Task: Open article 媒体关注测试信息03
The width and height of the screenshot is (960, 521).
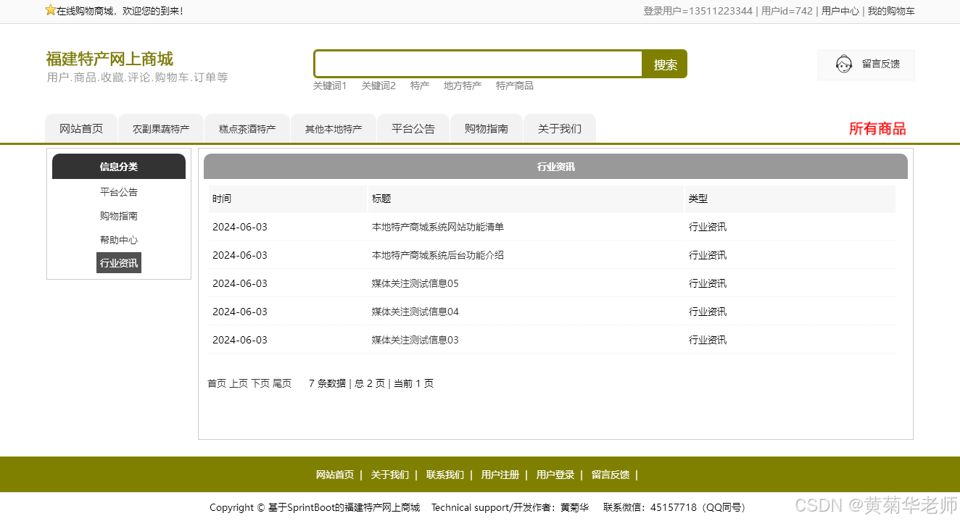Action: [x=415, y=340]
